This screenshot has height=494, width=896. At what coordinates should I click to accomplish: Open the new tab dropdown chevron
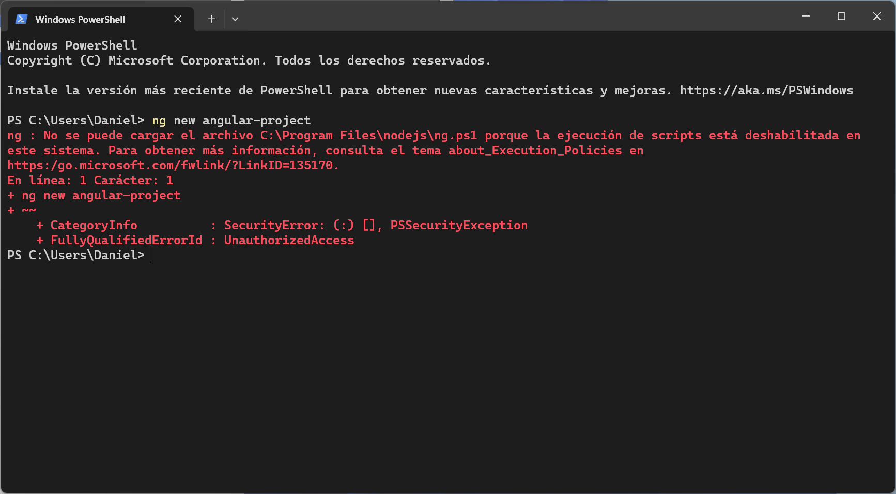[235, 19]
